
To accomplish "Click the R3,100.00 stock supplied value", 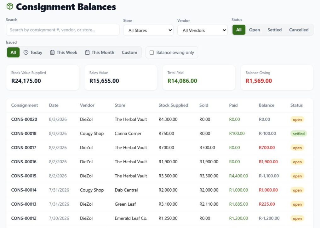I will coord(168,204).
